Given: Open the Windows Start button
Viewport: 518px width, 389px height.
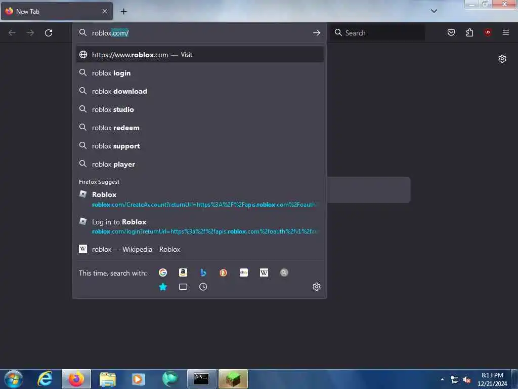Looking at the screenshot, I should (14, 379).
